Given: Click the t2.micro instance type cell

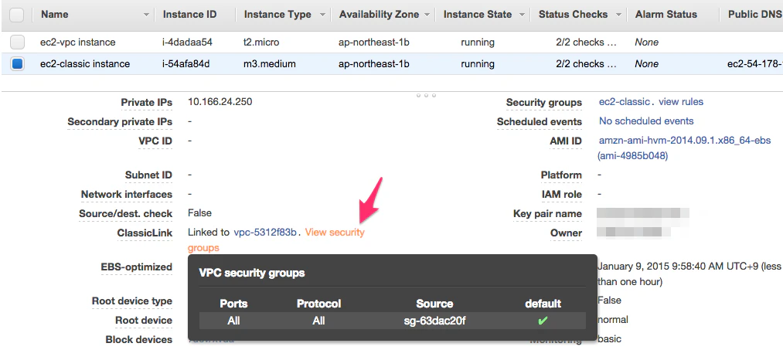Looking at the screenshot, I should click(261, 42).
